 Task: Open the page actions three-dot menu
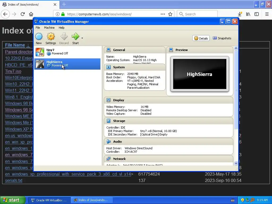[163, 14]
